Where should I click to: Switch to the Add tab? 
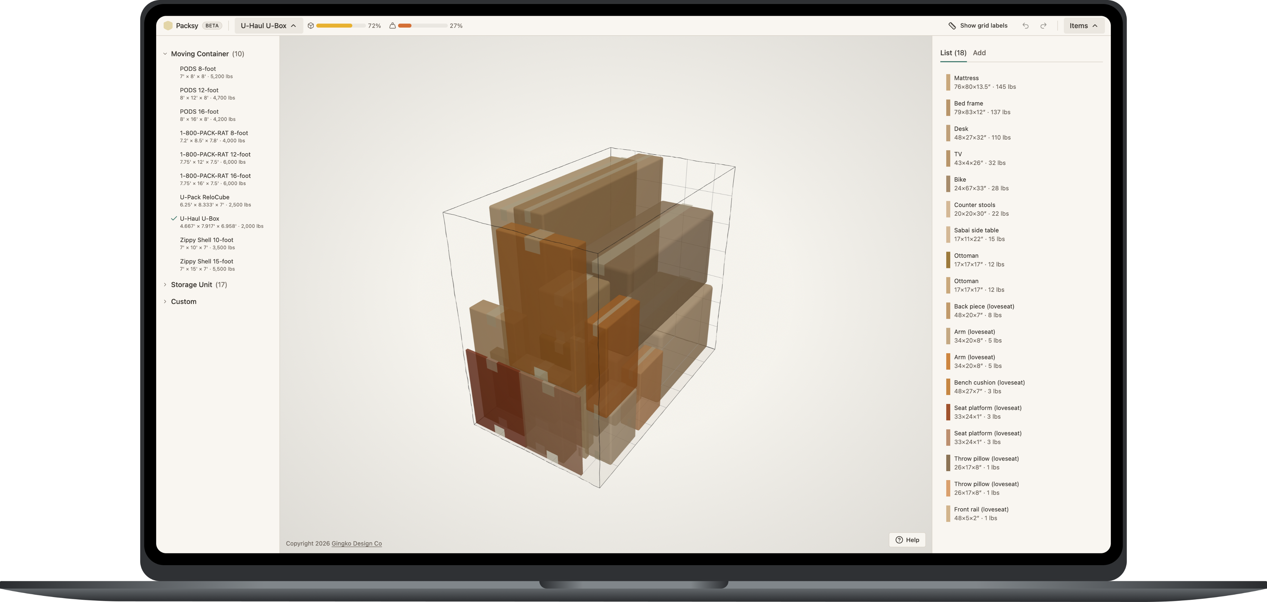[979, 53]
